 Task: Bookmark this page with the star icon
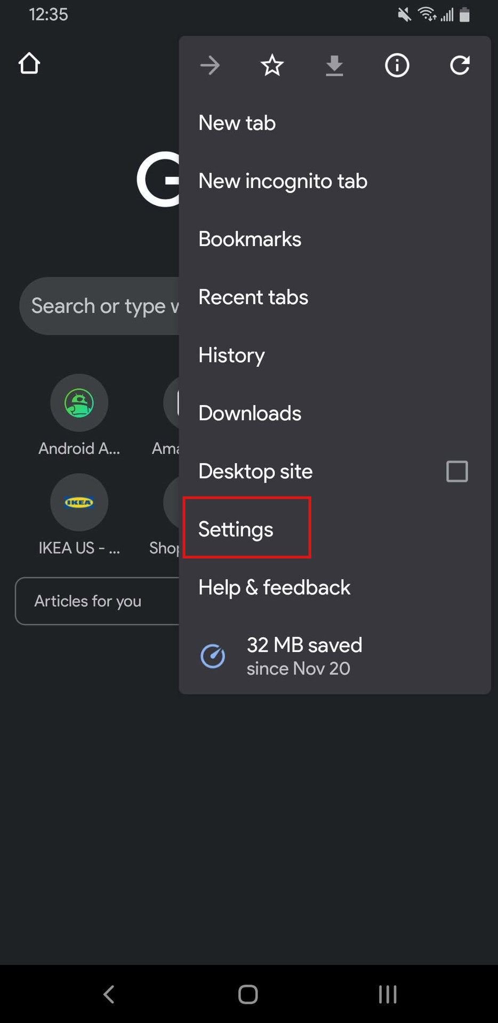(272, 66)
